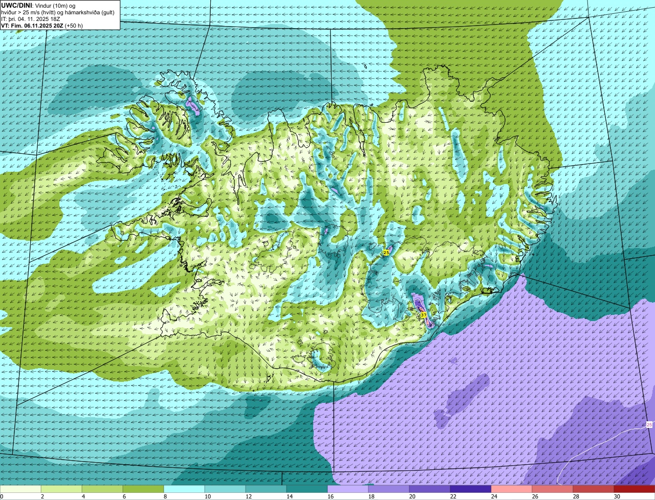Click the scale tick label 24
655x500 pixels.
pyautogui.click(x=494, y=496)
